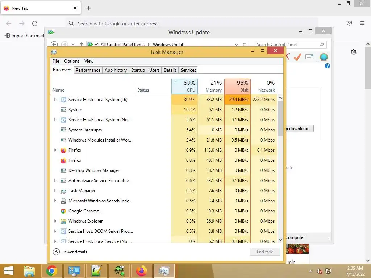
Task: Launch Google Chrome from the taskbar
Action: [52, 271]
